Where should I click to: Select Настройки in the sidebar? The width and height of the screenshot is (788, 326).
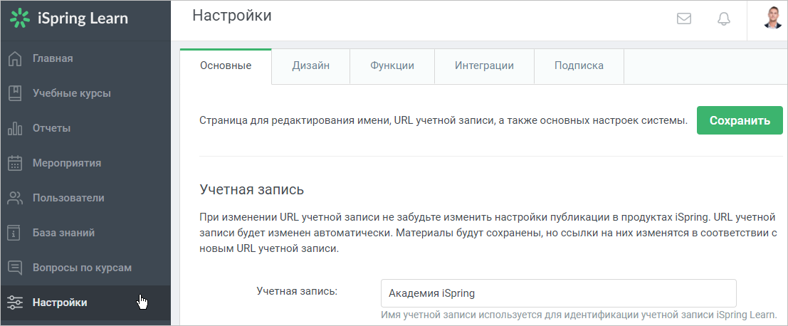click(x=85, y=303)
